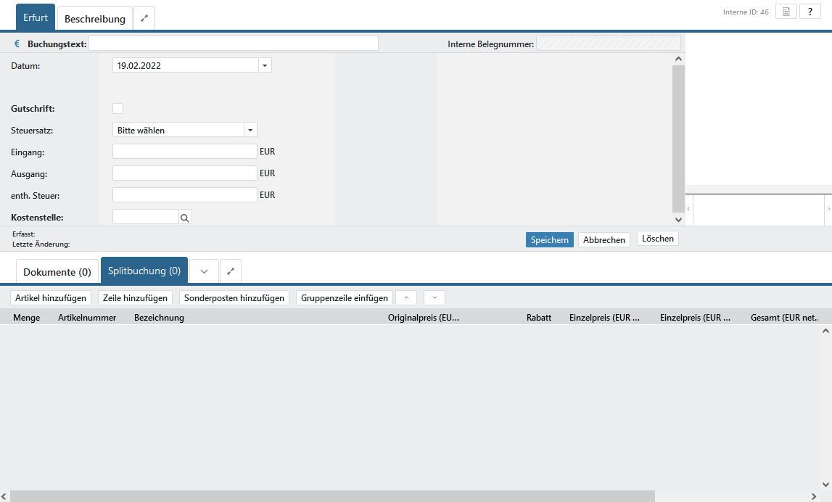Expand the chevron tab next to Splitbuchung

pyautogui.click(x=204, y=271)
